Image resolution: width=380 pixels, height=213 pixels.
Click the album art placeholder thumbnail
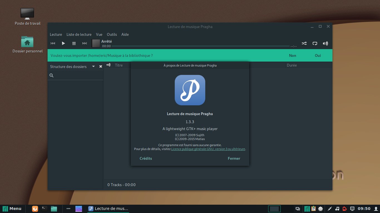(96, 43)
